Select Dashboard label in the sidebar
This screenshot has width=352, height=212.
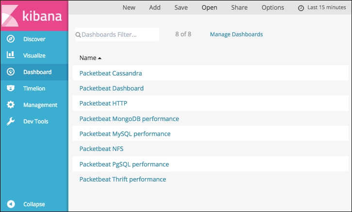click(x=37, y=72)
